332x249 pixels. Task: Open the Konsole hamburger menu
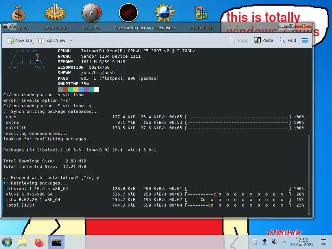[305, 40]
